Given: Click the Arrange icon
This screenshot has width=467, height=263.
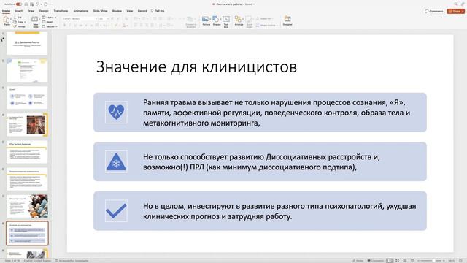Looking at the screenshot, I should pyautogui.click(x=239, y=20).
